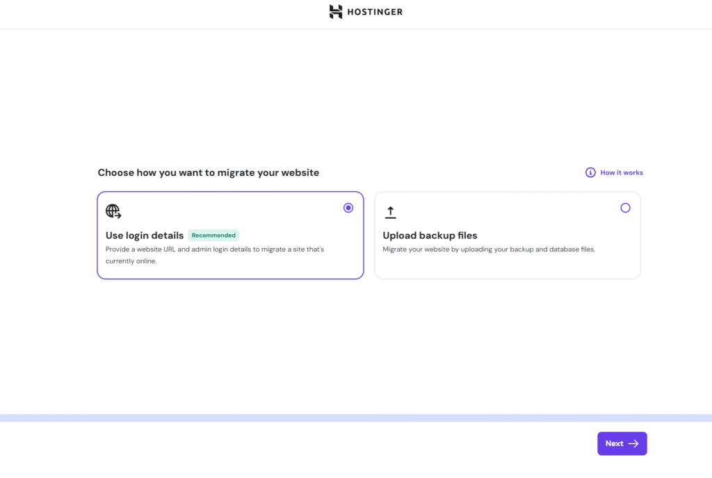This screenshot has height=478, width=712.
Task: Click the login details description text
Action: [x=215, y=255]
